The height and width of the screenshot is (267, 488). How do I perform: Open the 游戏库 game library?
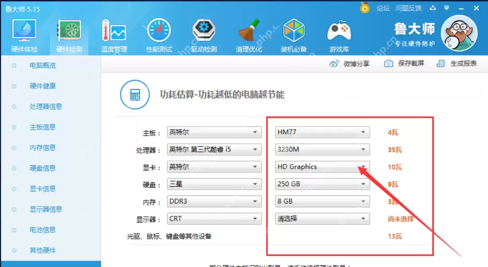[339, 34]
